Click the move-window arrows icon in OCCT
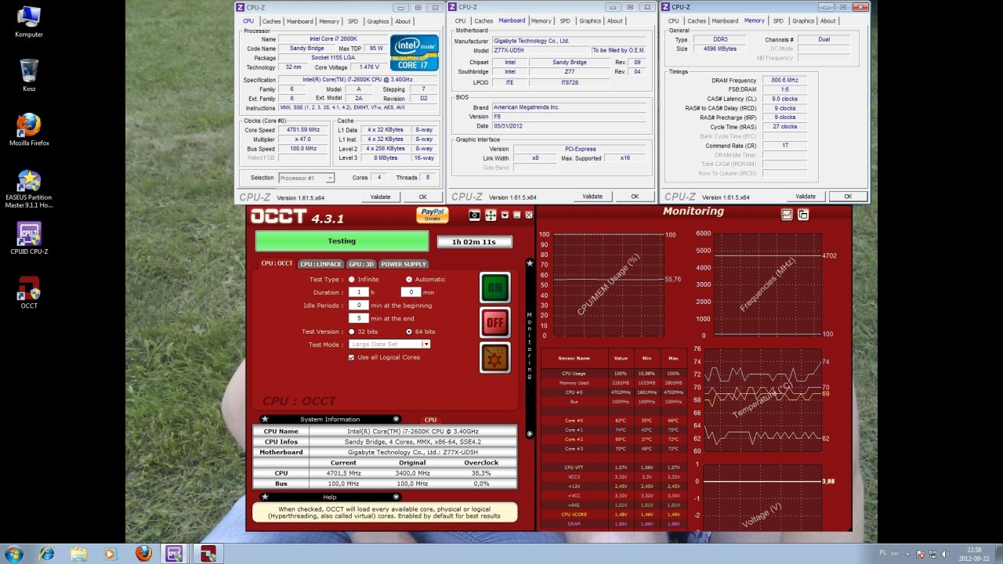 coord(491,215)
